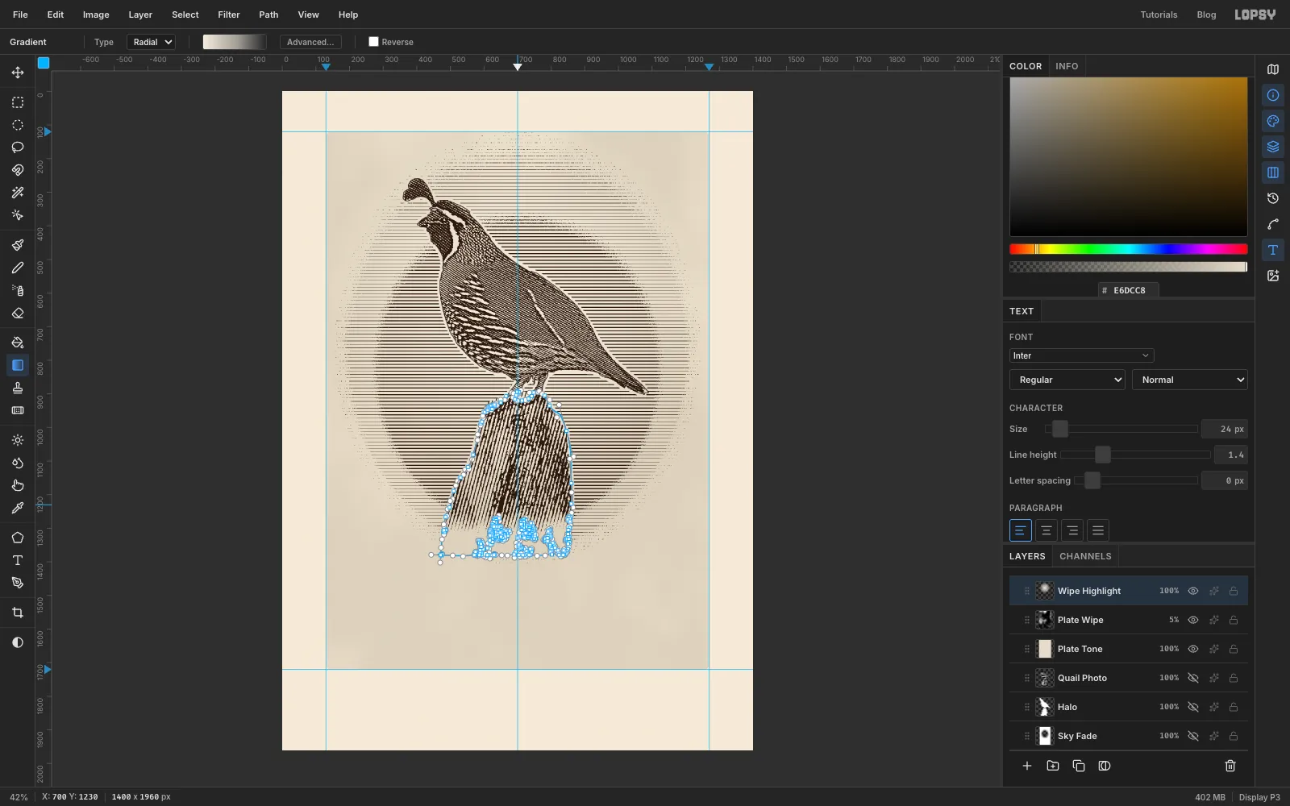
Task: Duplicate the selected layer
Action: tap(1079, 766)
